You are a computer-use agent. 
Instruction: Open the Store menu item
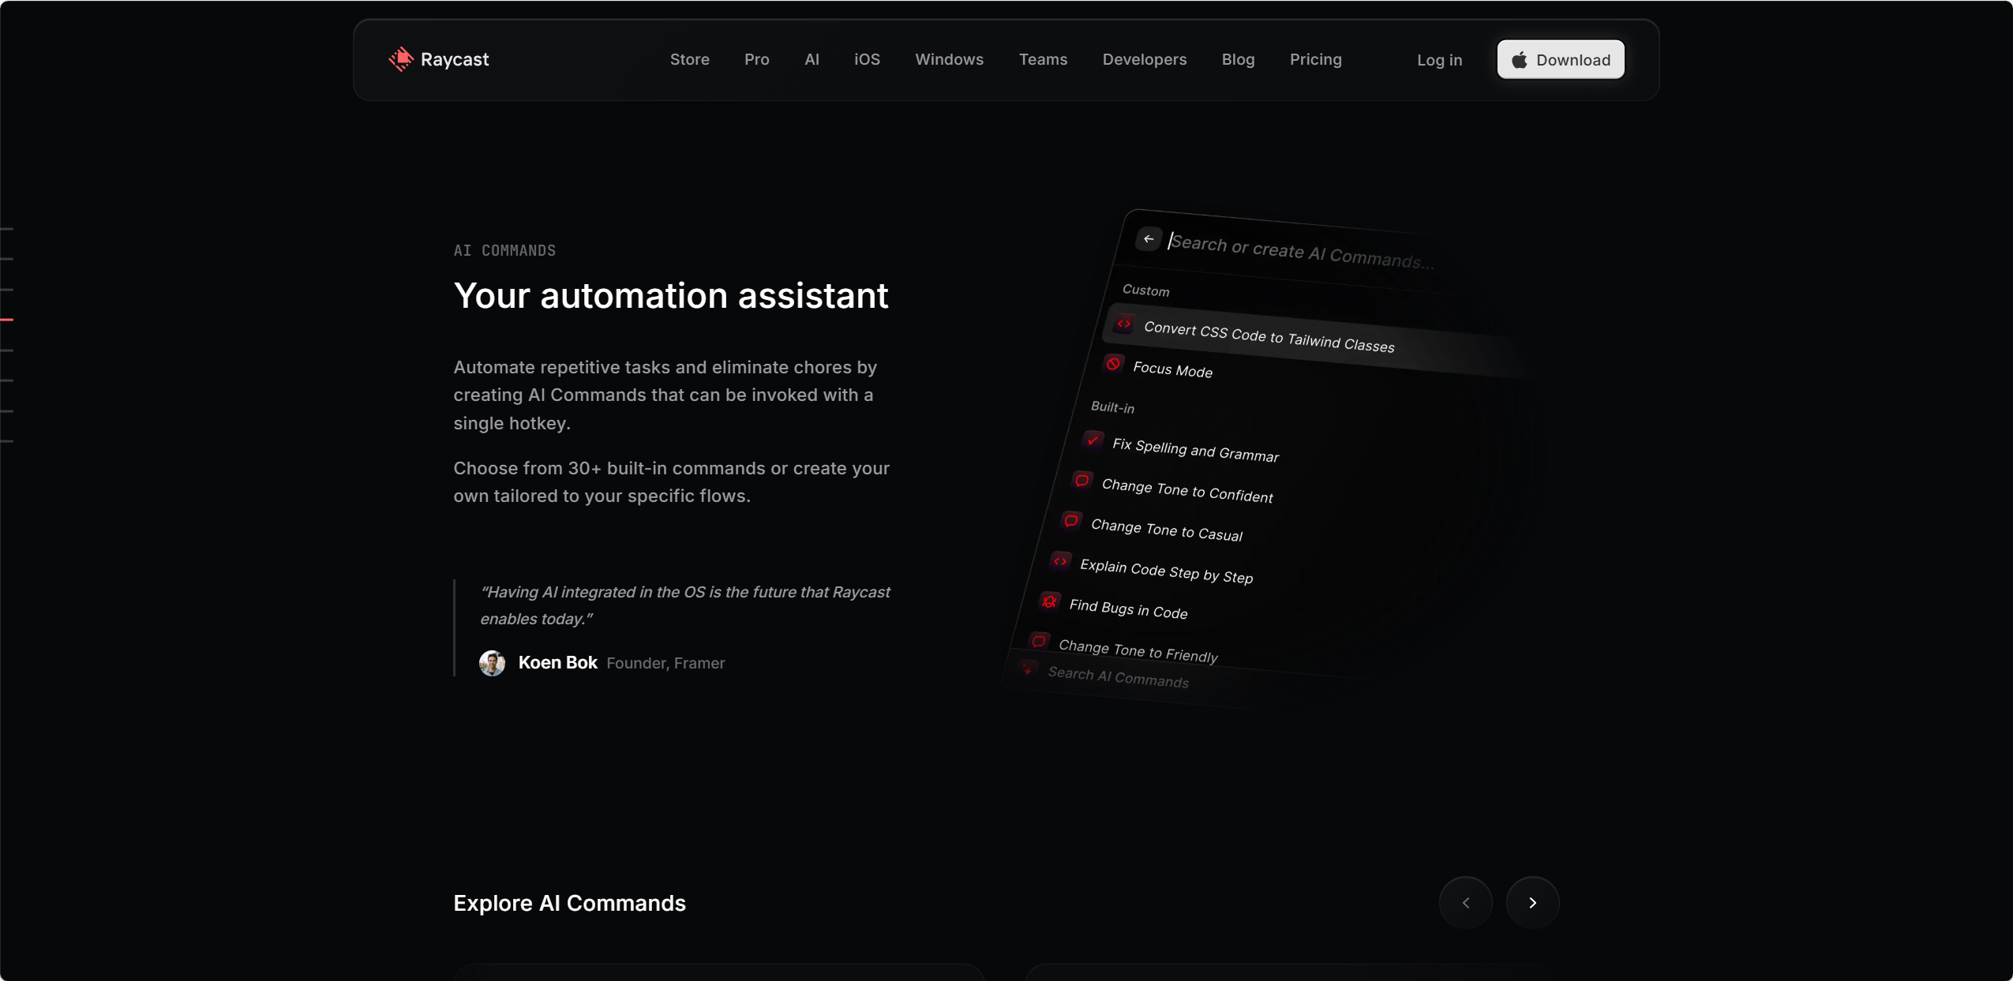pos(689,59)
